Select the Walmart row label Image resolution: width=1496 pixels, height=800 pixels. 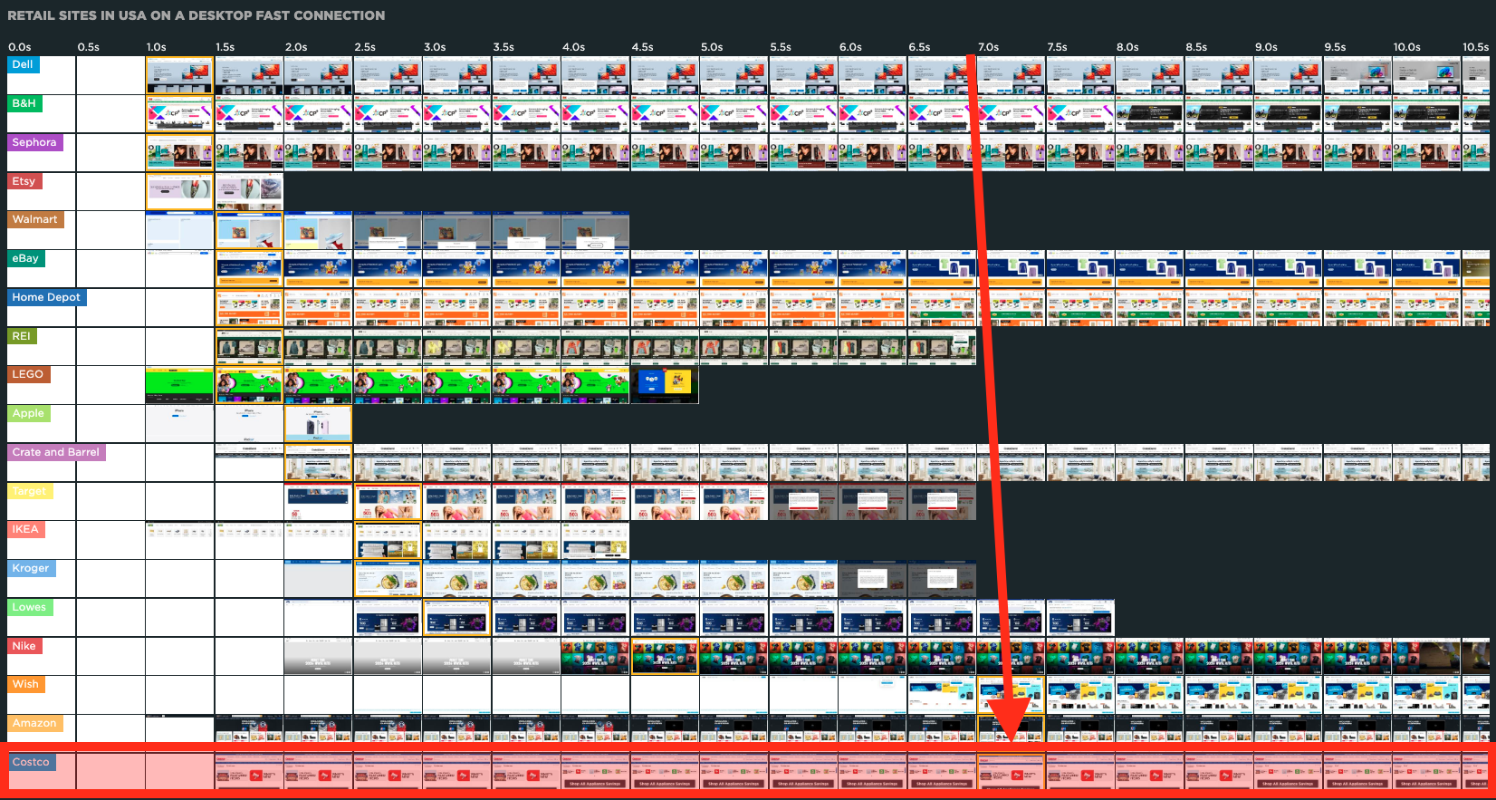[x=35, y=219]
